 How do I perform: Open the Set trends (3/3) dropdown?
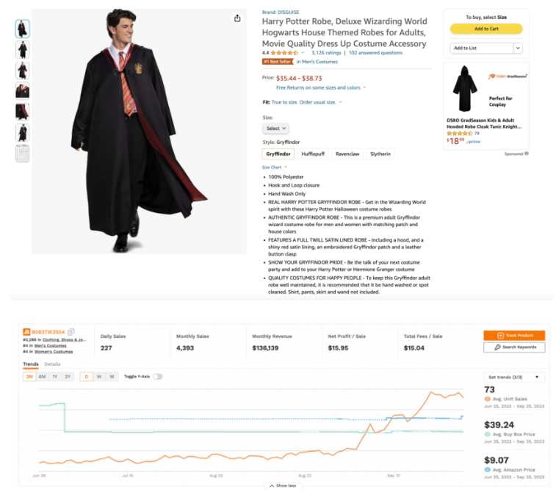pos(514,377)
